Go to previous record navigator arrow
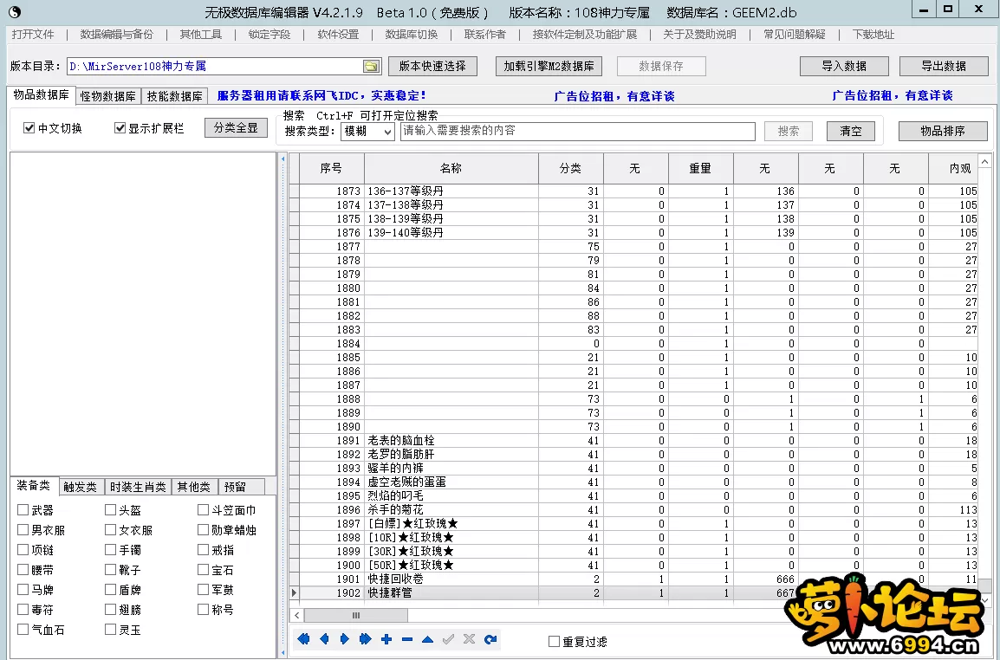 coord(324,639)
